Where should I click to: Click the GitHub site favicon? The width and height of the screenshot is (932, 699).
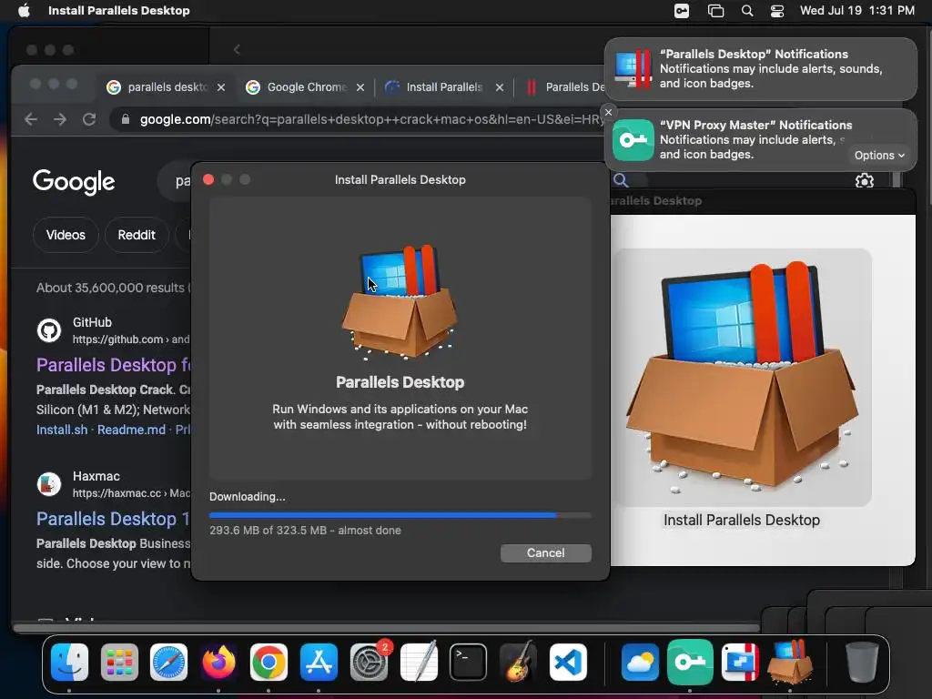pyautogui.click(x=49, y=330)
